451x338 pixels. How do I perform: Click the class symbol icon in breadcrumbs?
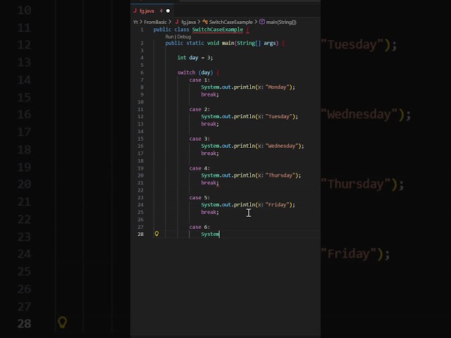click(205, 22)
